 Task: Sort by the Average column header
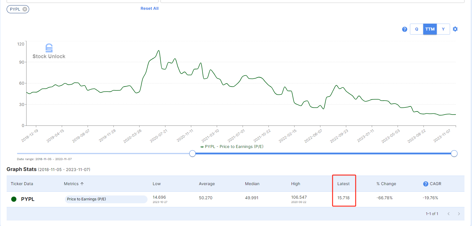click(207, 184)
